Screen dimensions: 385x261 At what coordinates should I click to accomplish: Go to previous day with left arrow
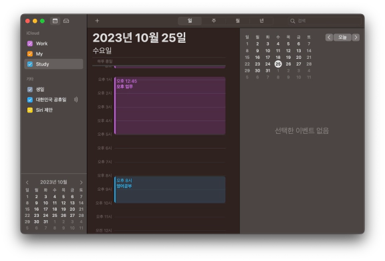click(x=329, y=37)
